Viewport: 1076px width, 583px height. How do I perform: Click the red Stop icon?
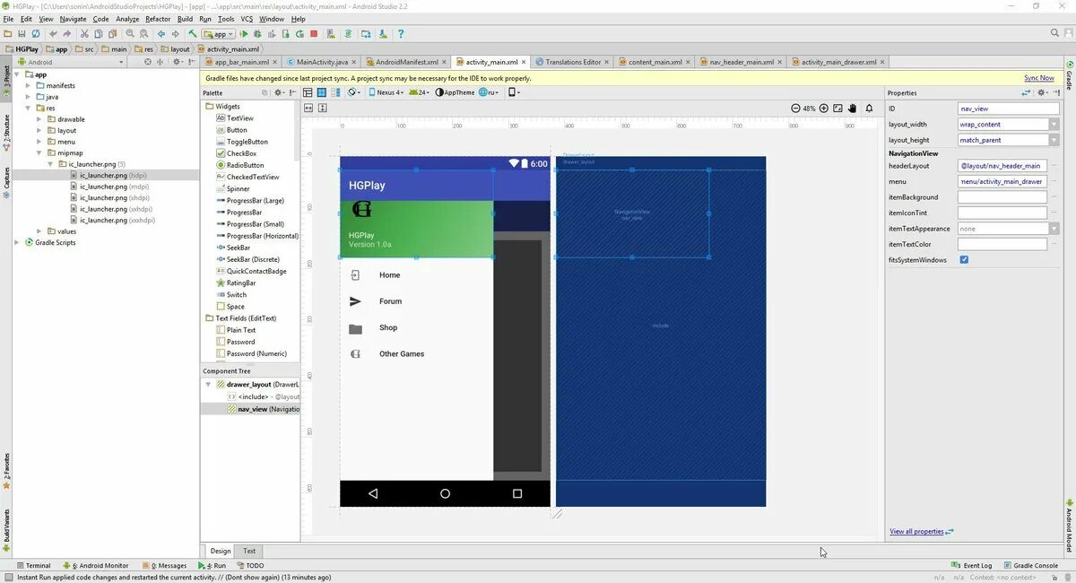click(x=314, y=34)
